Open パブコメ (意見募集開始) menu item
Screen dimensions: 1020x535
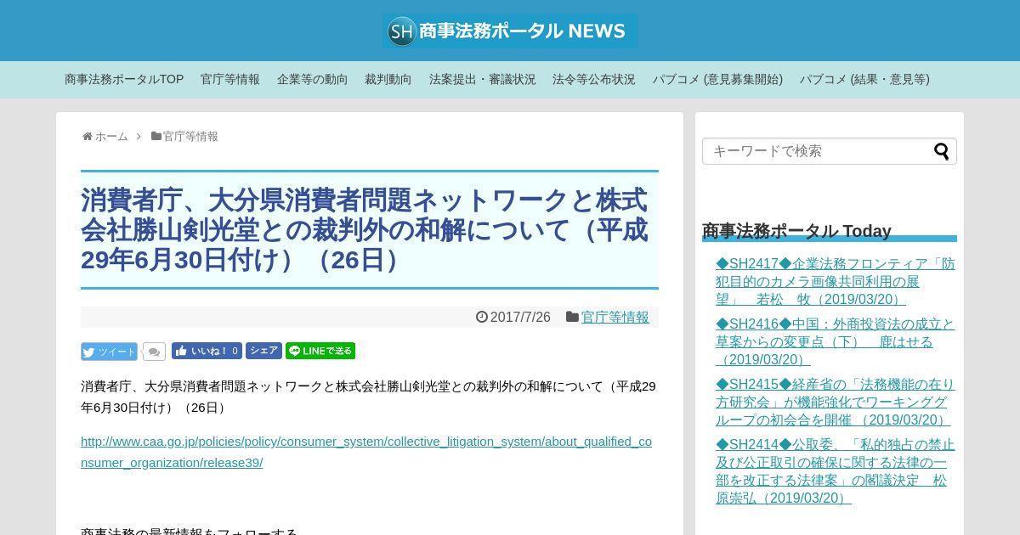[x=717, y=79]
